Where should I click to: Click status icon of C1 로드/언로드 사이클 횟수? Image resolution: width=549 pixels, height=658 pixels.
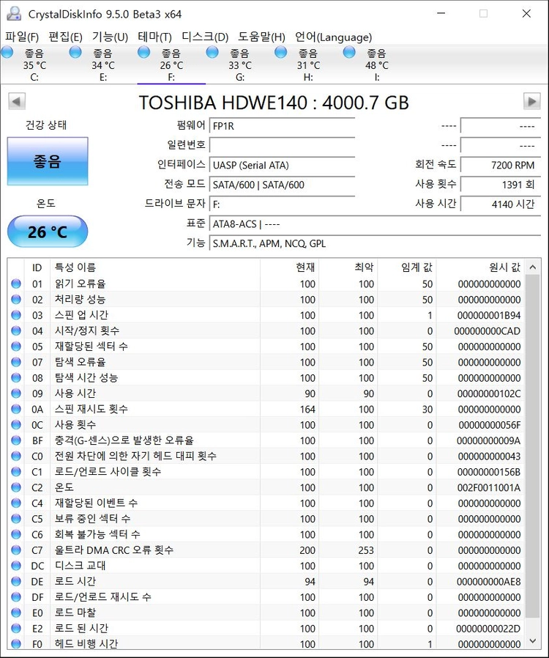(x=16, y=472)
